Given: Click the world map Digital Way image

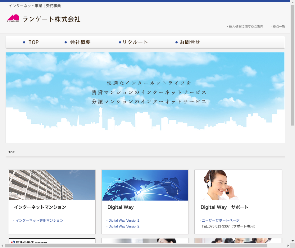Looking at the screenshot, I should tap(145, 185).
